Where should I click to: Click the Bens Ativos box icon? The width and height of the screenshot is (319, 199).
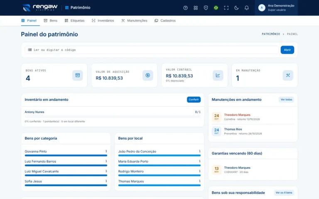point(78,75)
